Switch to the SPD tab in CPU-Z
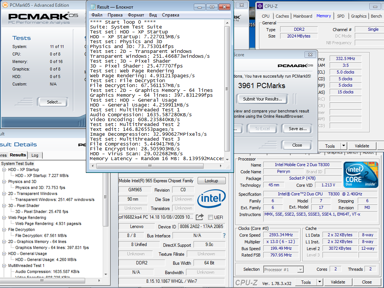This screenshot has height=288, width=384. click(x=340, y=16)
